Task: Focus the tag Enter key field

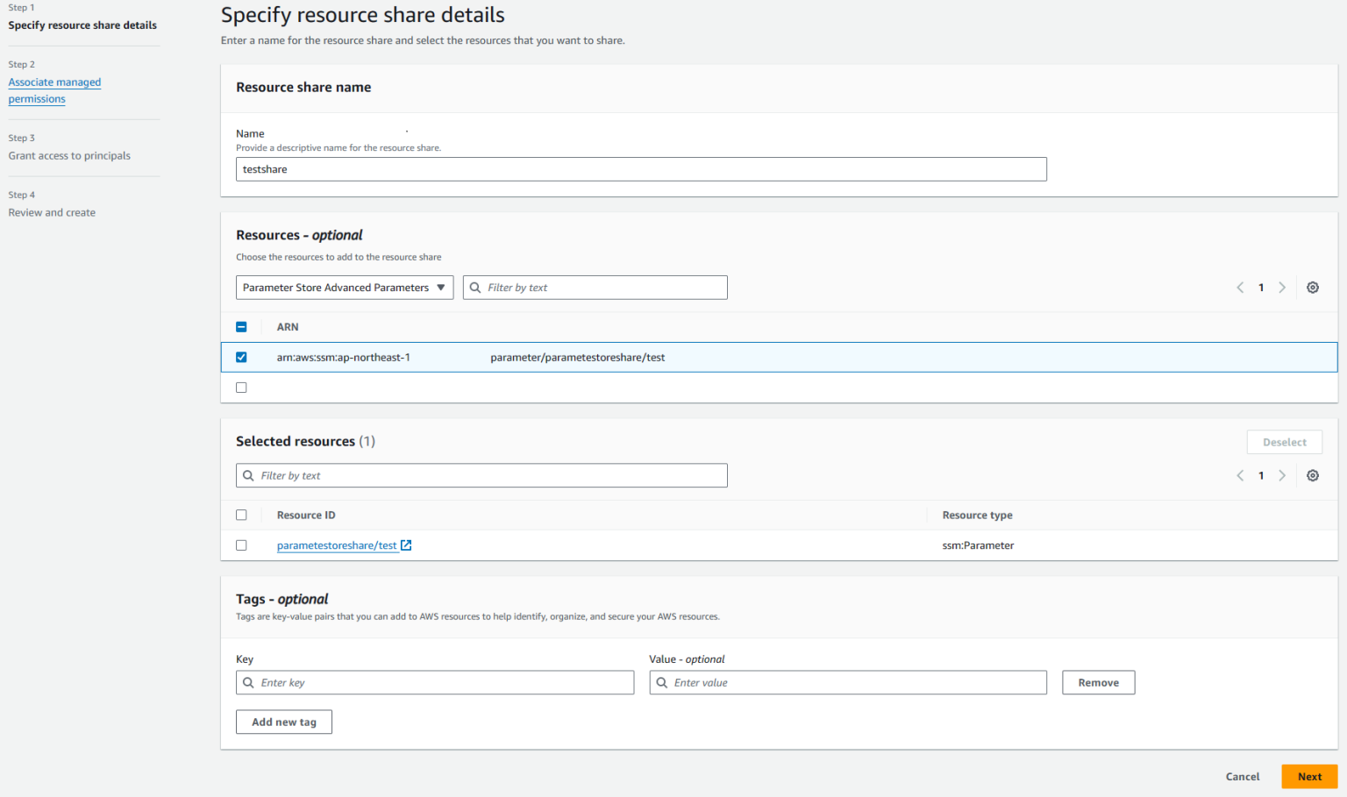Action: pyautogui.click(x=435, y=683)
